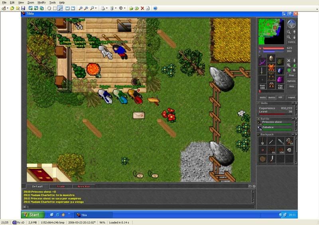Viewport: 319px width, 225px height.
Task: Toggle stand-still mode figure button
Action: [294, 61]
